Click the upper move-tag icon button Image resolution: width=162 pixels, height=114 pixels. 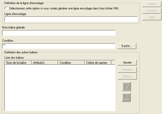click(127, 87)
